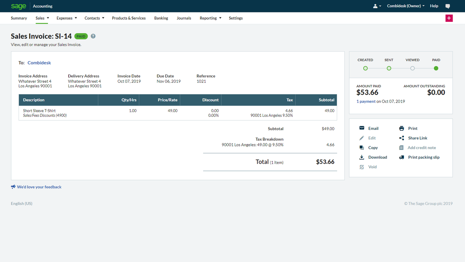
Task: Expand the Sales dropdown menu
Action: pyautogui.click(x=41, y=18)
